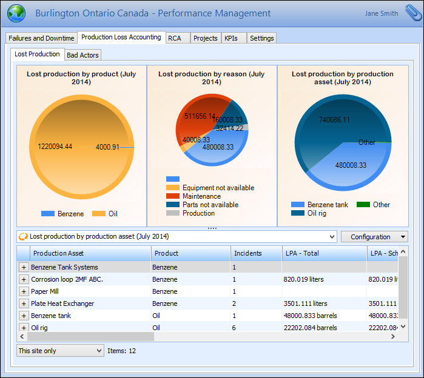424x378 pixels.
Task: Click the Jane Smith user name
Action: pyautogui.click(x=382, y=13)
